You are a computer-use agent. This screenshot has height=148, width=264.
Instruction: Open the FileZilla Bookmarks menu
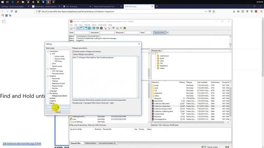click(102, 25)
